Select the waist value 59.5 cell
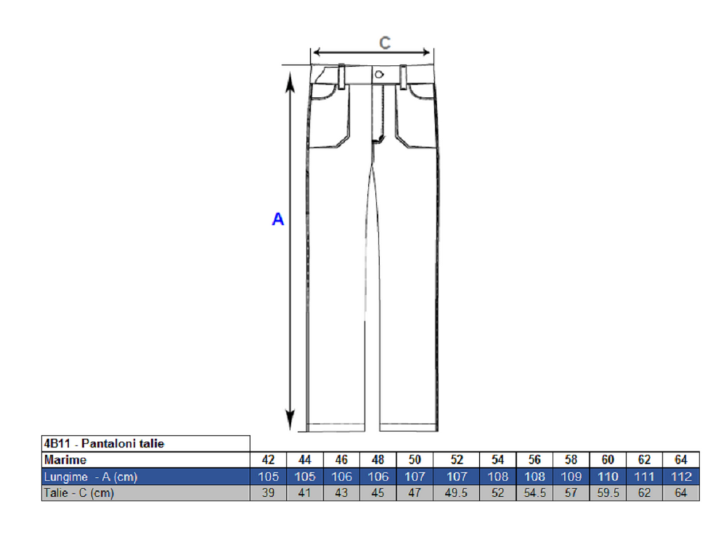This screenshot has width=713, height=539. tap(607, 493)
